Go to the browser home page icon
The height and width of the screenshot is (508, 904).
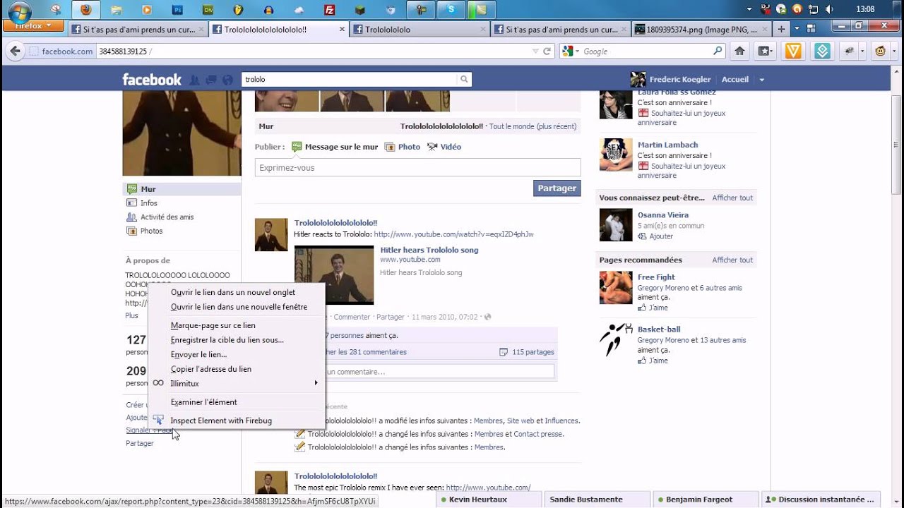pos(739,51)
